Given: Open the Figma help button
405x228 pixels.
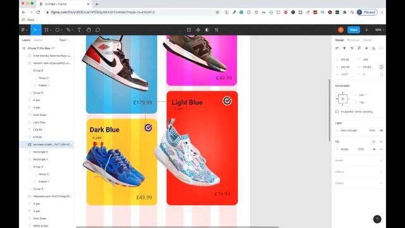Looking at the screenshot, I should click(x=377, y=219).
